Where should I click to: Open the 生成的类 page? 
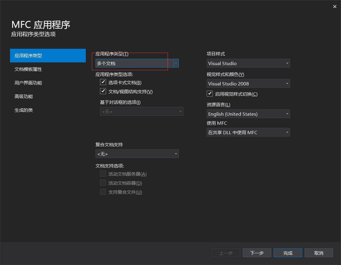tap(48, 110)
